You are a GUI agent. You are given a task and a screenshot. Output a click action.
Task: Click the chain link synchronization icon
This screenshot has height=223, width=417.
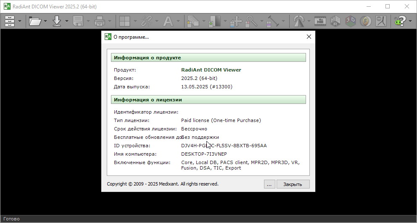[x=146, y=21]
